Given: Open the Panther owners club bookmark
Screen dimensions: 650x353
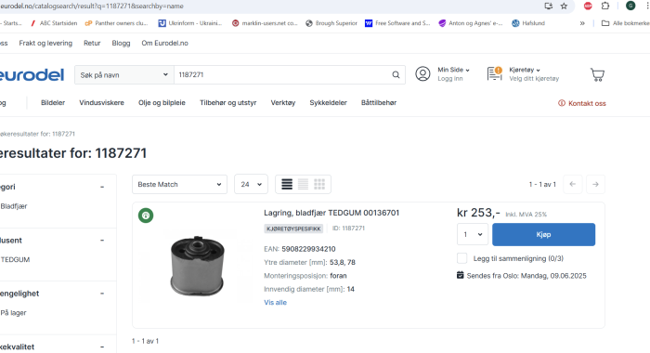Looking at the screenshot, I should pos(116,23).
